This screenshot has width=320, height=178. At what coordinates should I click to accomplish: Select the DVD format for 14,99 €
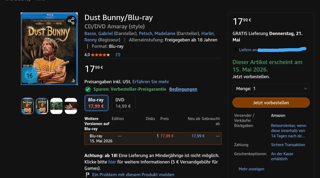click(124, 103)
